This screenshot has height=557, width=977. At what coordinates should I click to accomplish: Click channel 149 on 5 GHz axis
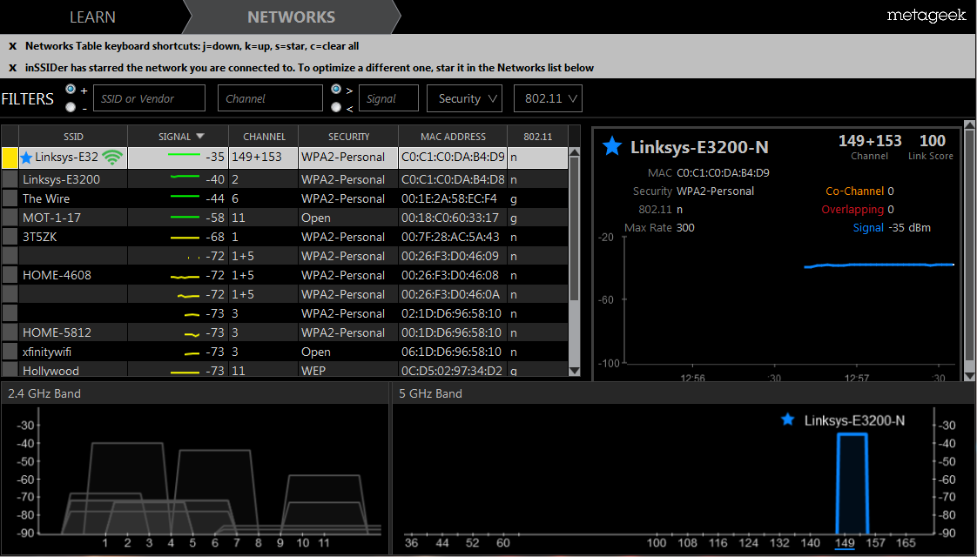845,543
